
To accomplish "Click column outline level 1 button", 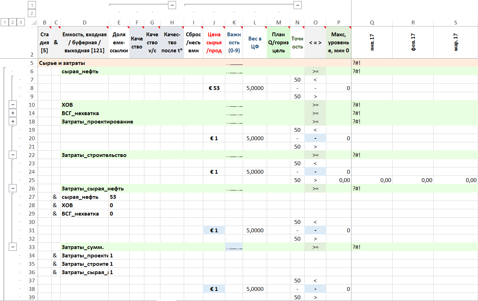I will (x=32, y=5).
